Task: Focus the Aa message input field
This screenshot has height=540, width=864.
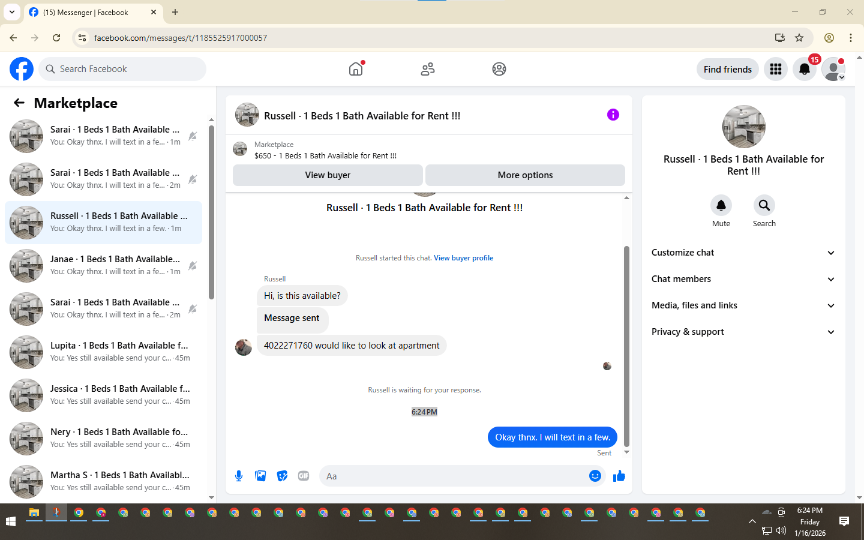Action: click(x=454, y=476)
